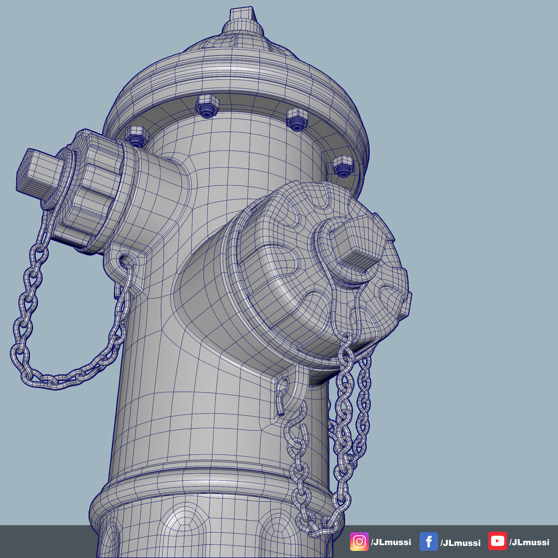The image size is (558, 558).
Task: Click the Facebook logo icon
Action: [429, 541]
